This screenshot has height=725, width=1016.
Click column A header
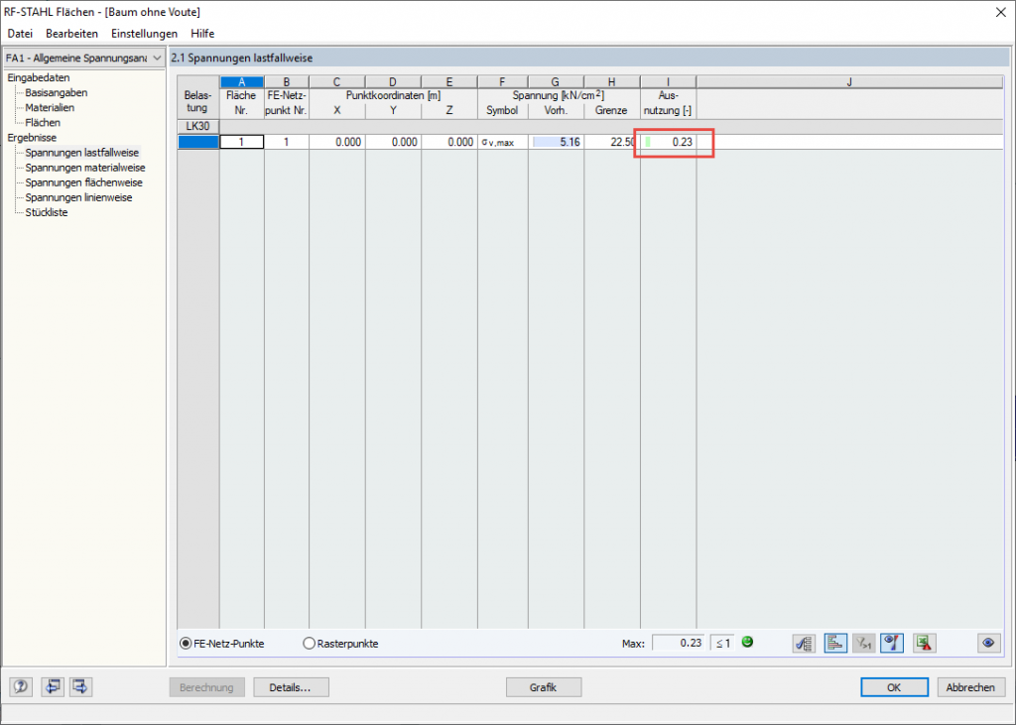click(x=242, y=82)
